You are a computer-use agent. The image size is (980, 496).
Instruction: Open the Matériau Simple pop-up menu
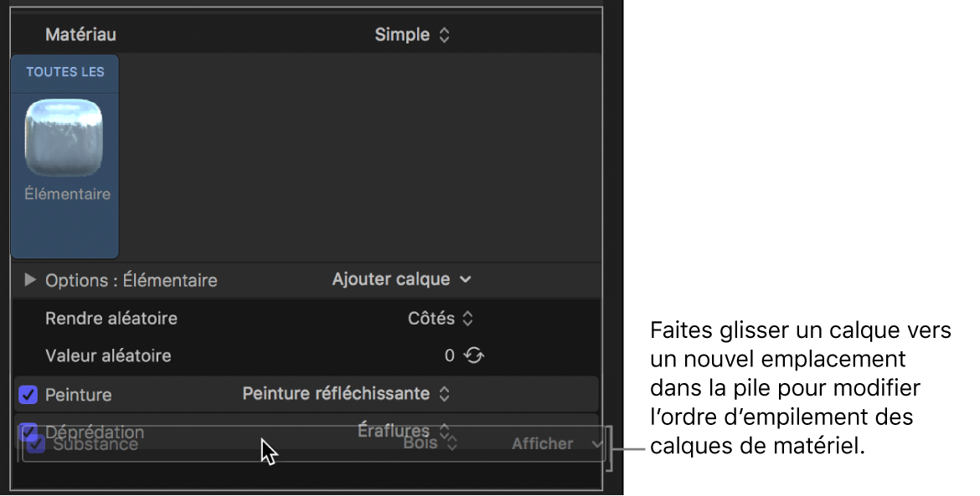[x=412, y=35]
